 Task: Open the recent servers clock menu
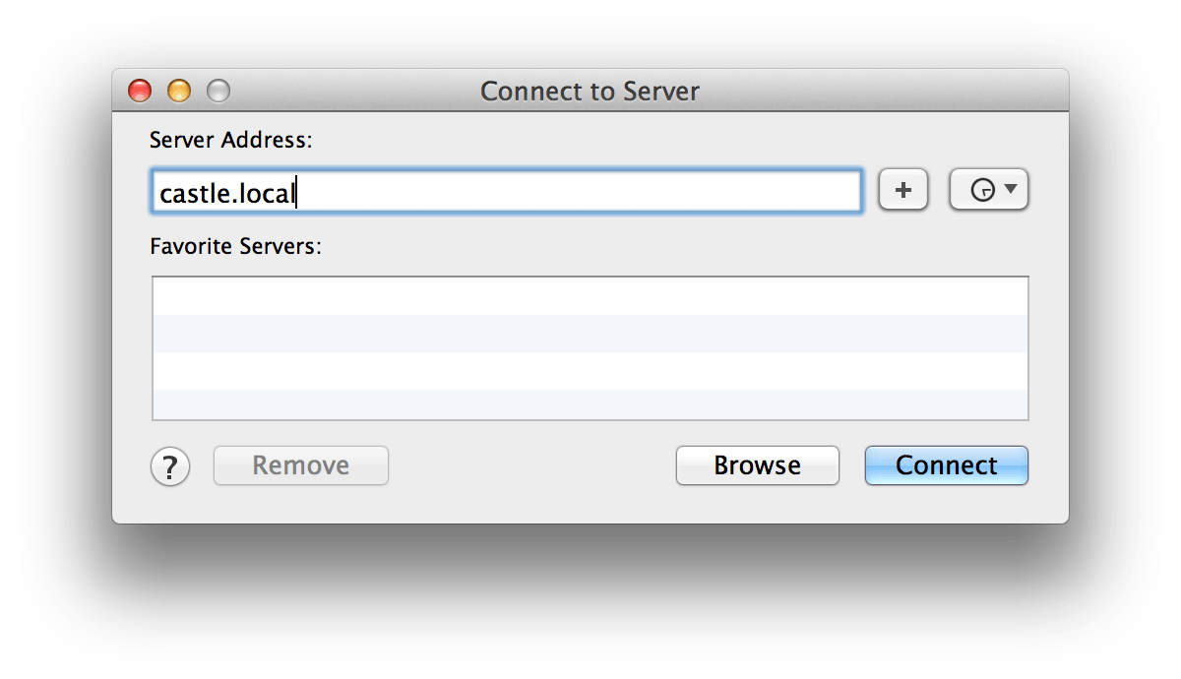point(988,190)
